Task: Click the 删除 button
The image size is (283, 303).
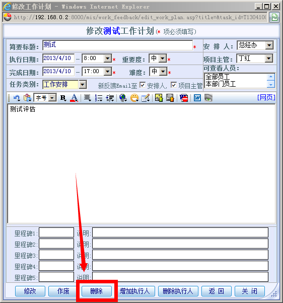Action: (97, 291)
